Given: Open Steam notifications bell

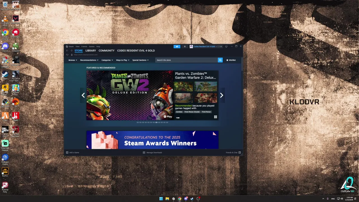Looking at the screenshot, I should (x=185, y=47).
